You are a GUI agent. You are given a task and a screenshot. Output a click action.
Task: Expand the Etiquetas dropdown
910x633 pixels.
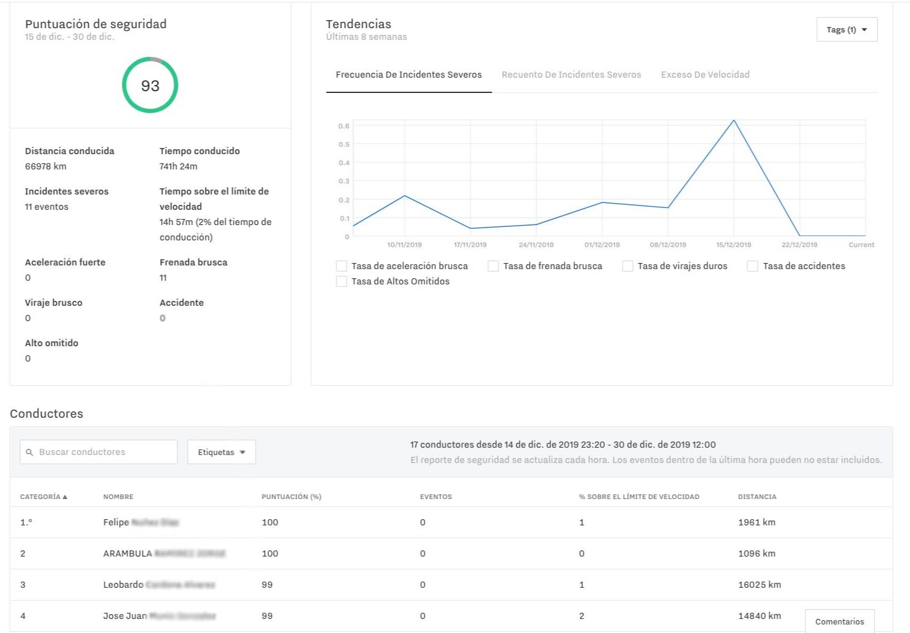click(x=221, y=452)
